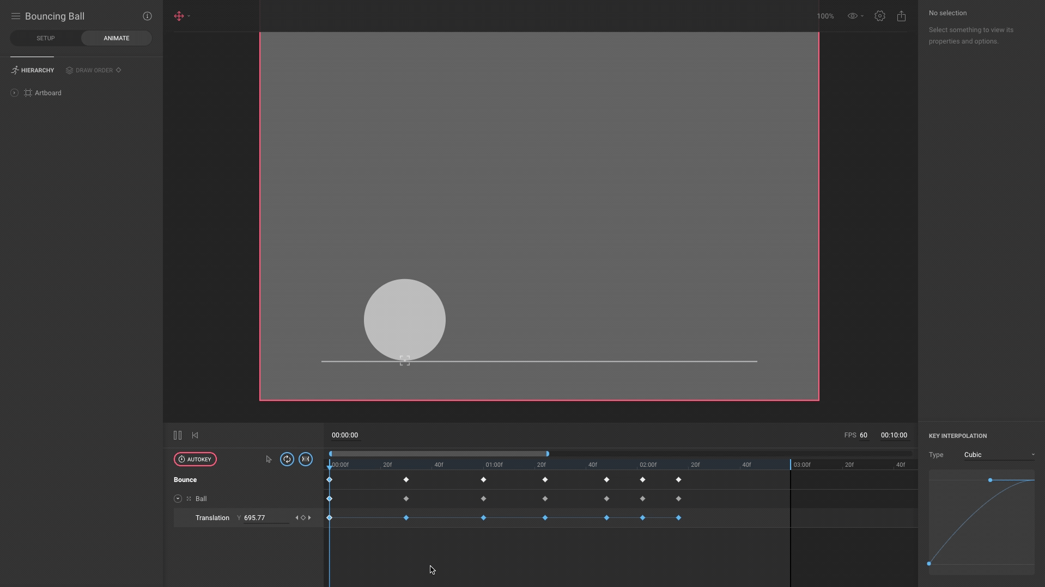
Task: Edit the Translation Y value 695.77
Action: coord(266,518)
